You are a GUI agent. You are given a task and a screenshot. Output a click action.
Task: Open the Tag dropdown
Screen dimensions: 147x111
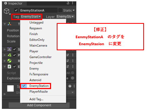[31, 17]
